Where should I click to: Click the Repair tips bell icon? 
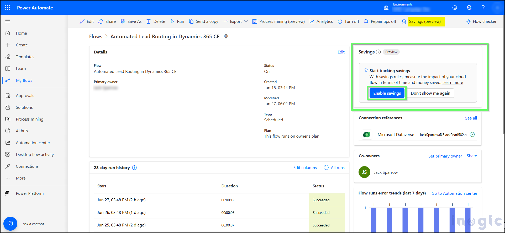366,21
